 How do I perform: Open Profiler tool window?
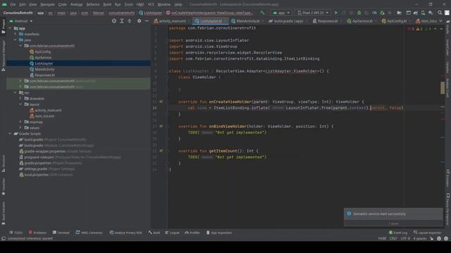(192, 233)
